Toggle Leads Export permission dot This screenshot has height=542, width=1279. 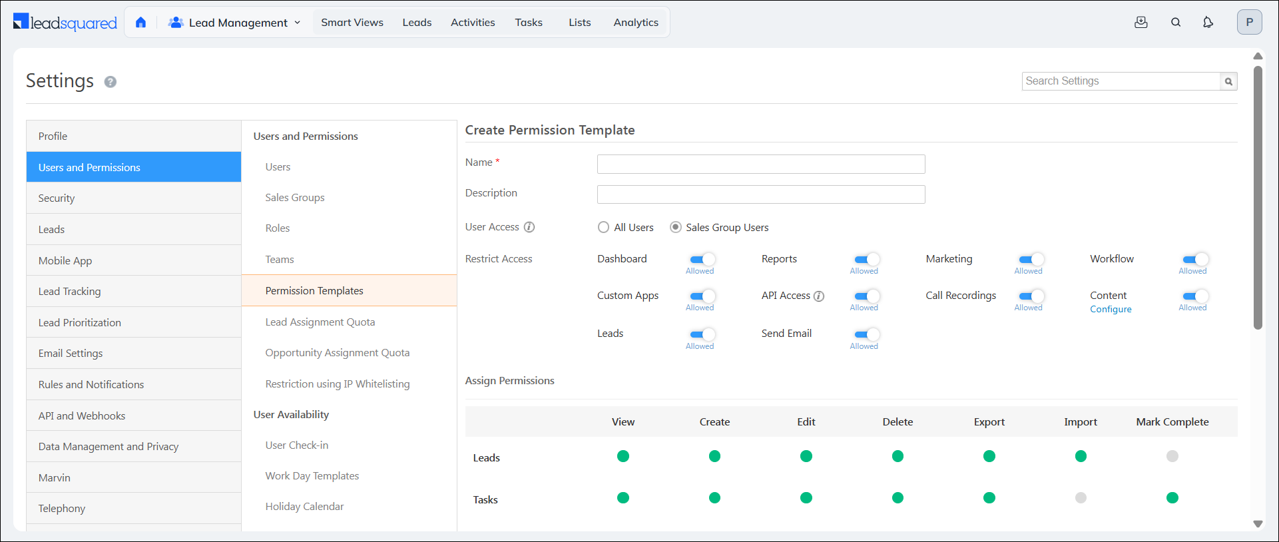989,456
